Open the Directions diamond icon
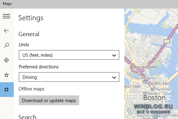Viewport: 178px width, 119px height. [6, 60]
